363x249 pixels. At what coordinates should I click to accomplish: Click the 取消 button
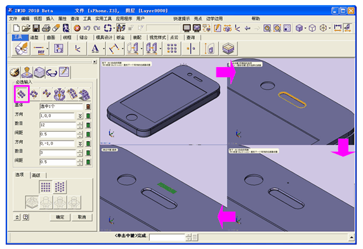click(x=82, y=217)
